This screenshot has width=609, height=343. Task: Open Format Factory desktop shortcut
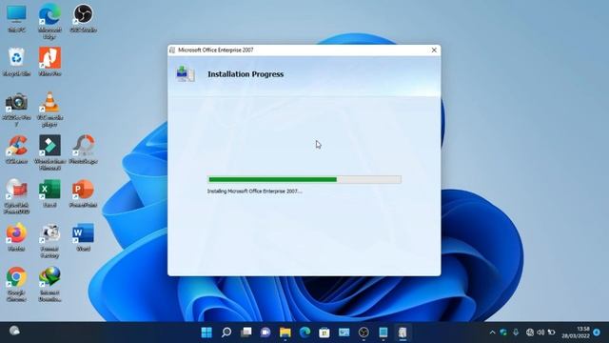click(x=49, y=240)
